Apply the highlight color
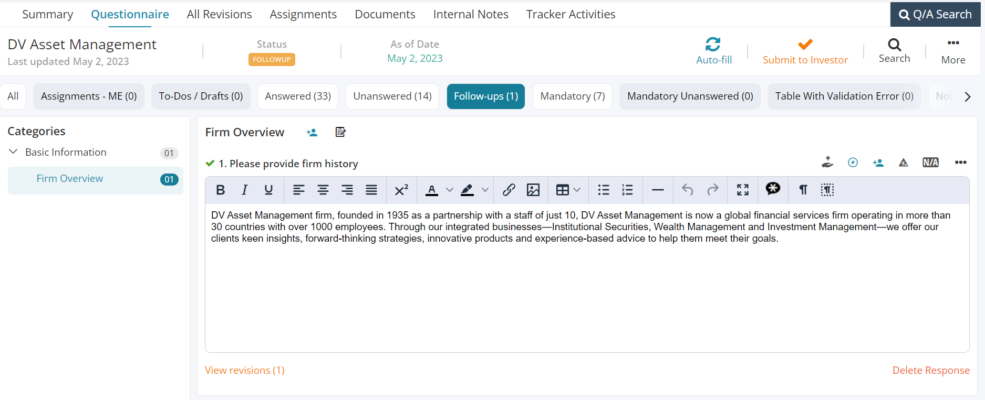The width and height of the screenshot is (985, 400). (467, 190)
